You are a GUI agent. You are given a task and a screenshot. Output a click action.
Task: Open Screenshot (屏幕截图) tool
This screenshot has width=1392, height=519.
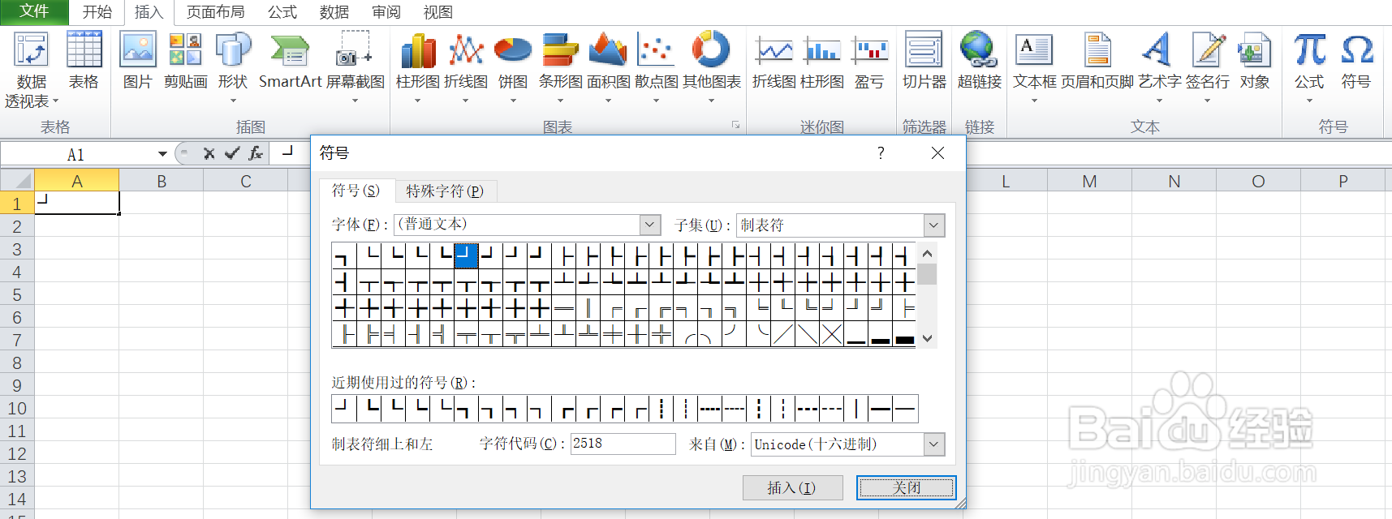pos(355,68)
